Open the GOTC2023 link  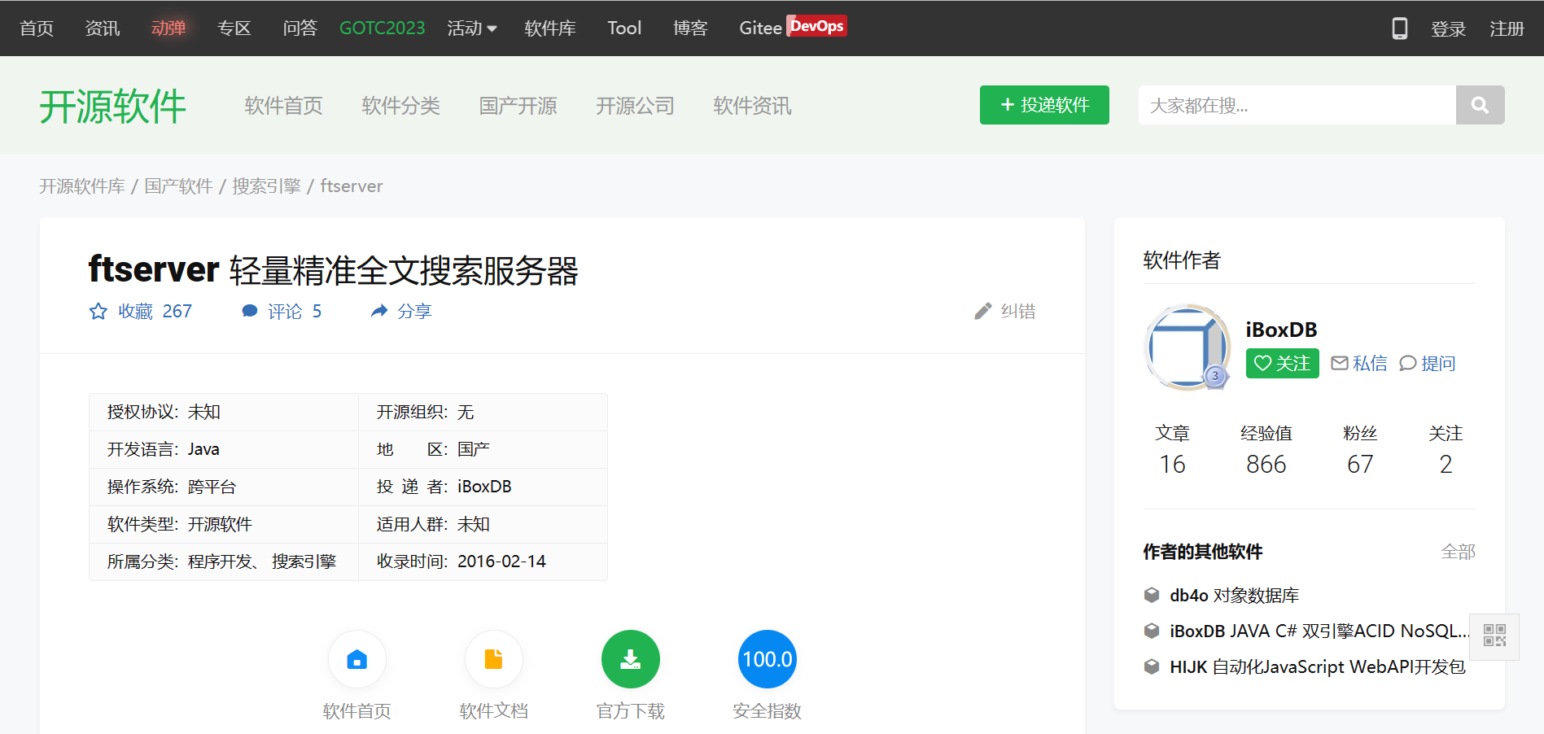click(382, 28)
